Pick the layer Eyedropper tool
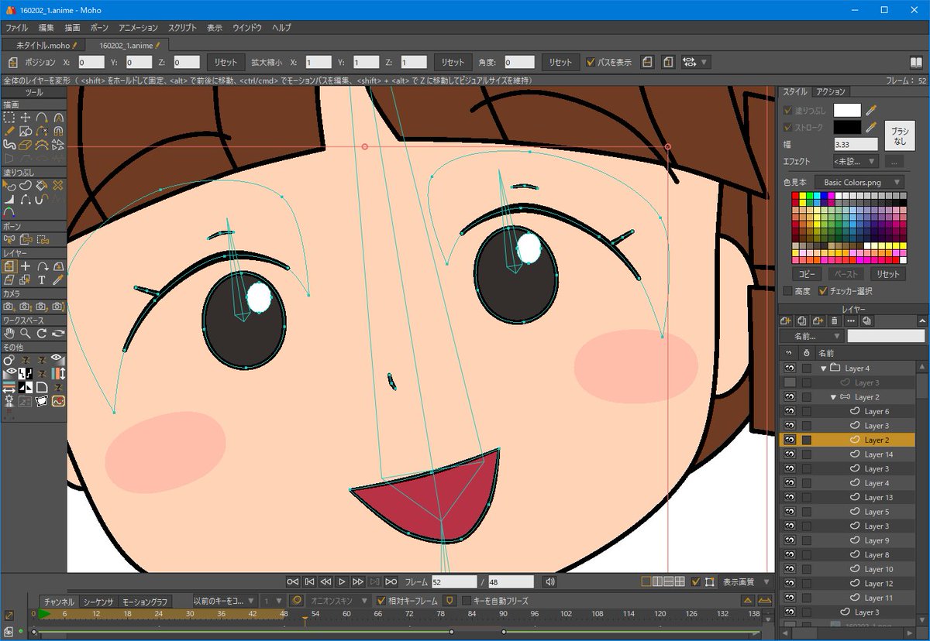The image size is (930, 641). [58, 279]
